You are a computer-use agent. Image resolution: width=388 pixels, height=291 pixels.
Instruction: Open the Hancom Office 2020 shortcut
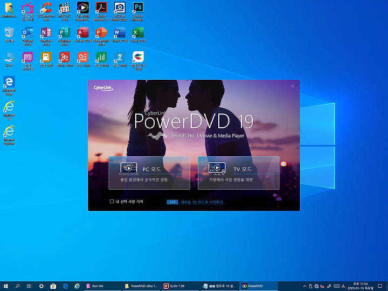pos(138,61)
